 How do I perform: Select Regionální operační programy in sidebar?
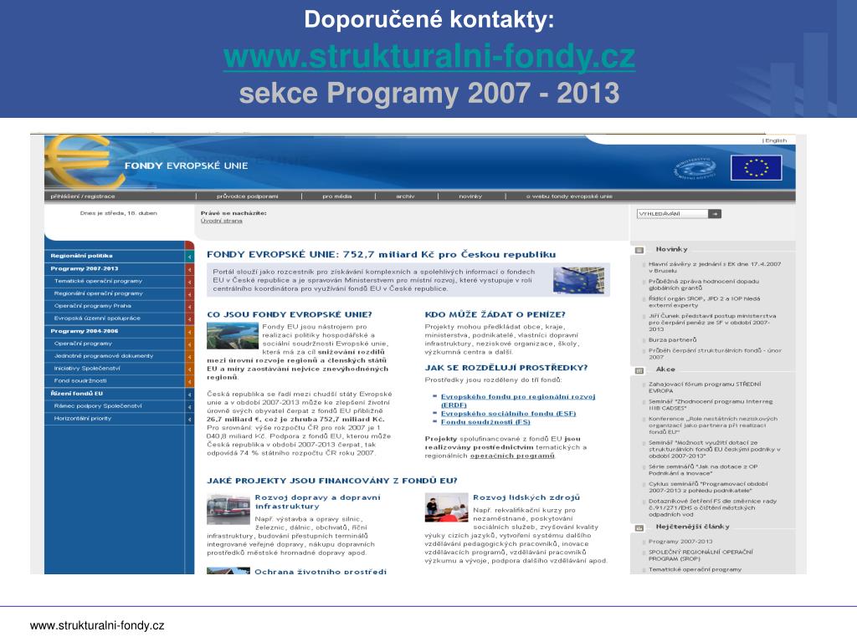tap(99, 293)
